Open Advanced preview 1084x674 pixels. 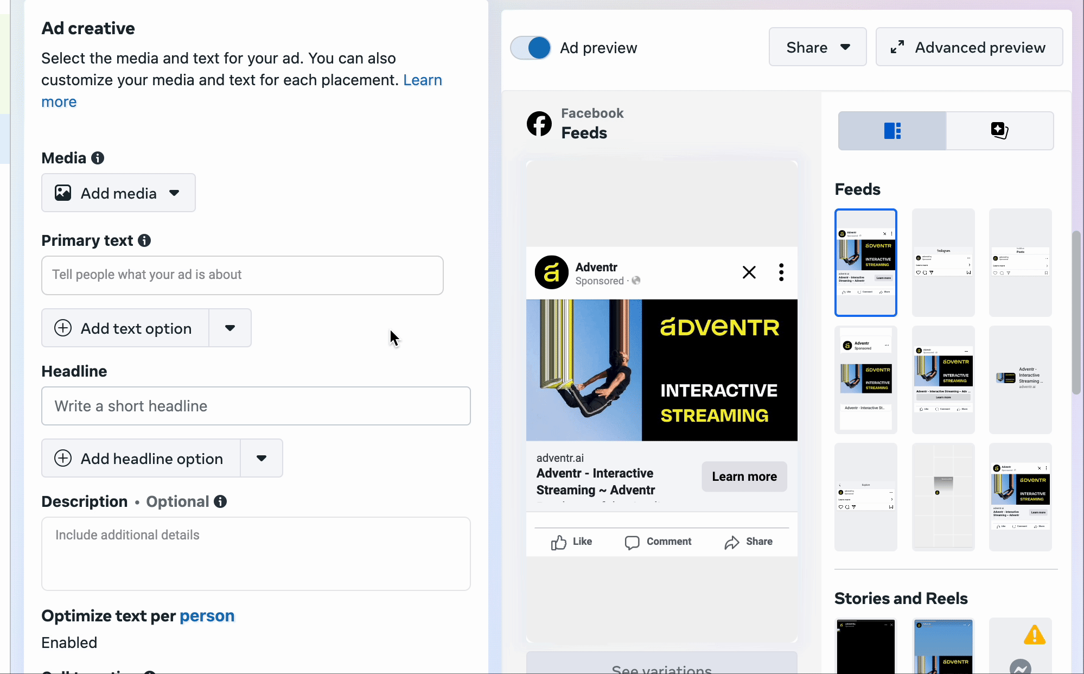click(969, 47)
